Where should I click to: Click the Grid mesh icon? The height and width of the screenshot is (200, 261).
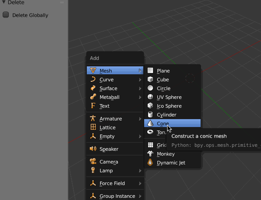point(150,145)
